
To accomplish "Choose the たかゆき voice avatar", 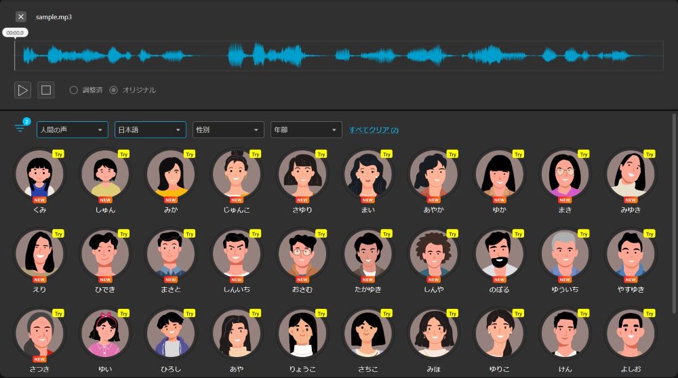I will pos(368,253).
